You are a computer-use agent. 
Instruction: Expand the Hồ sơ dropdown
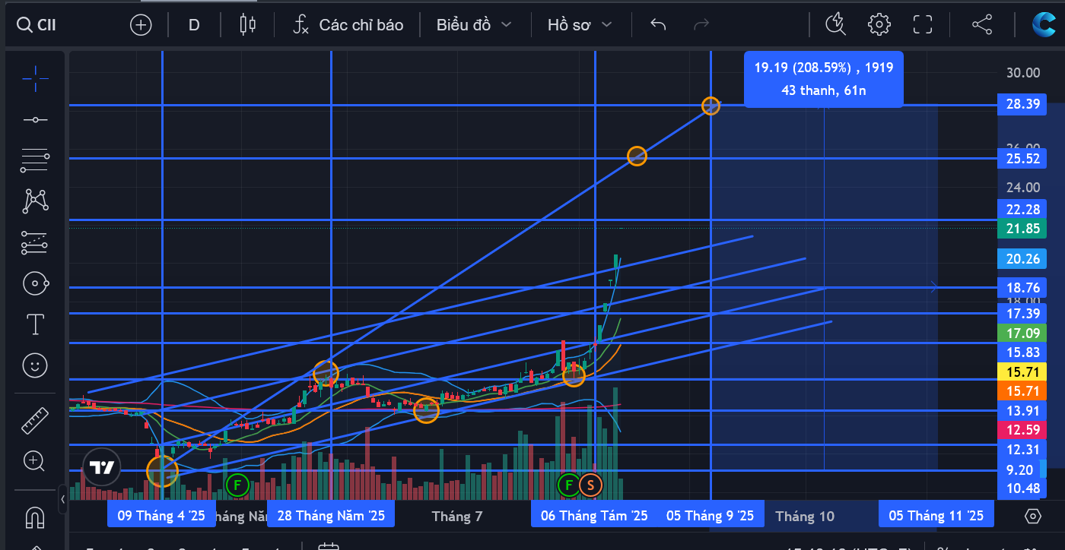[x=580, y=25]
